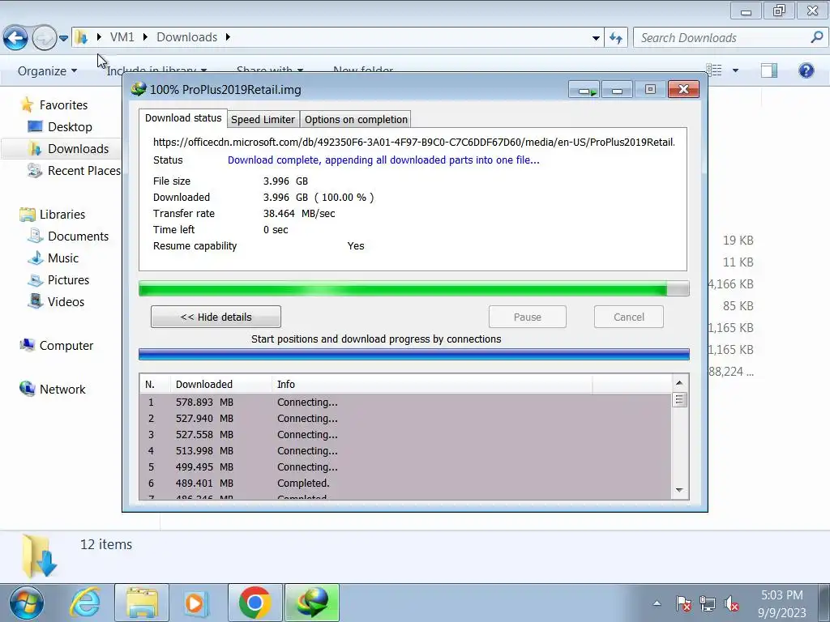Click the Download complete status message
Viewport: 830px width, 622px height.
pos(383,160)
